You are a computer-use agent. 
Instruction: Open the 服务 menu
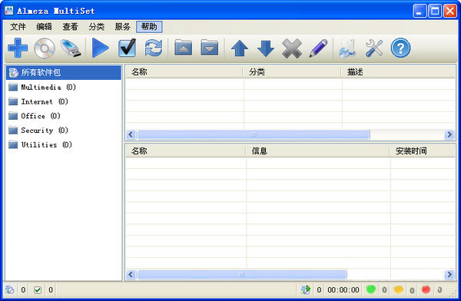click(123, 27)
